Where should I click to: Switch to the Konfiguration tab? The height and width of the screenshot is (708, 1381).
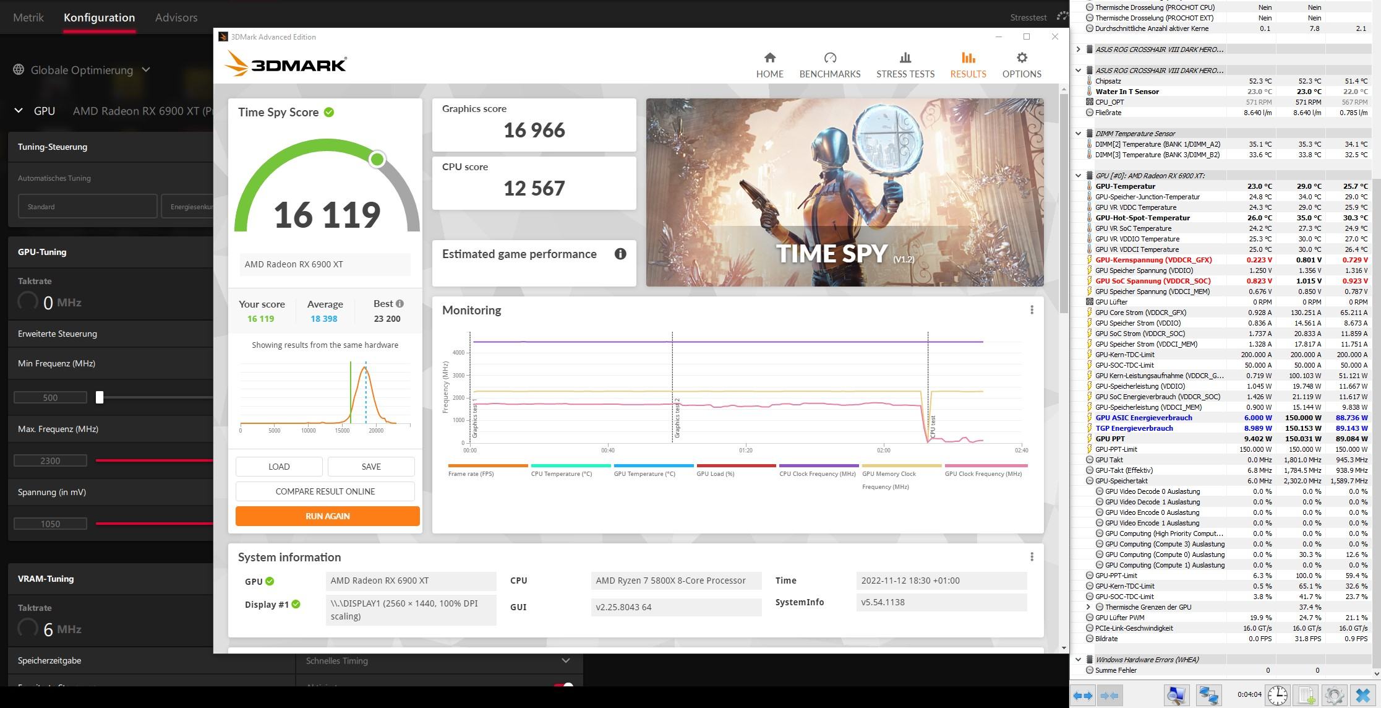[x=99, y=17]
